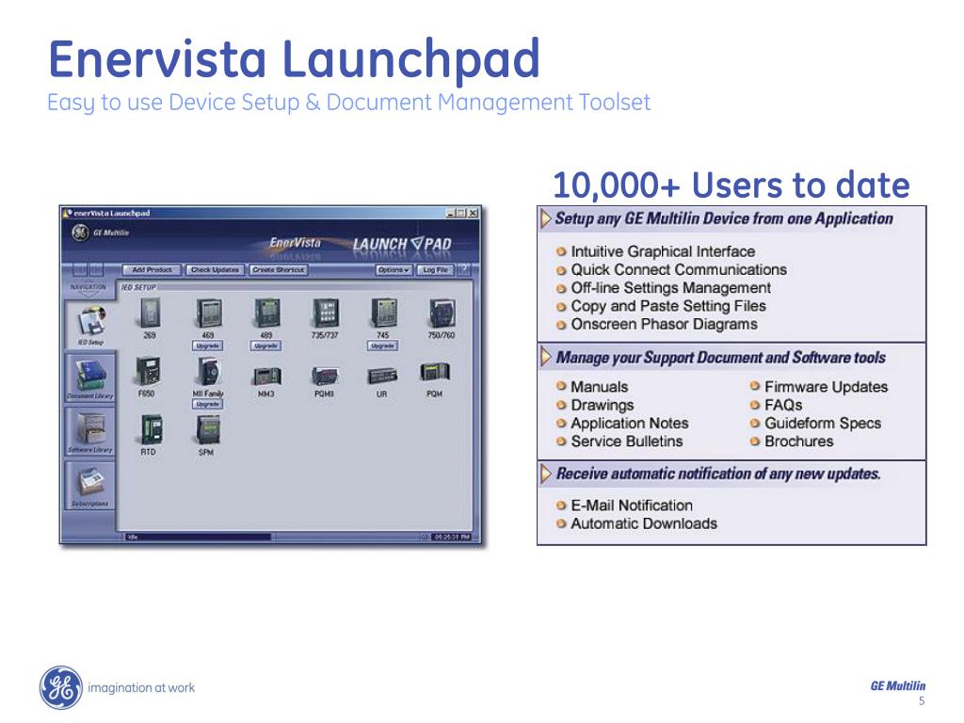The width and height of the screenshot is (964, 723).
Task: Maximize the enerVista Launchpad window
Action: 461,213
